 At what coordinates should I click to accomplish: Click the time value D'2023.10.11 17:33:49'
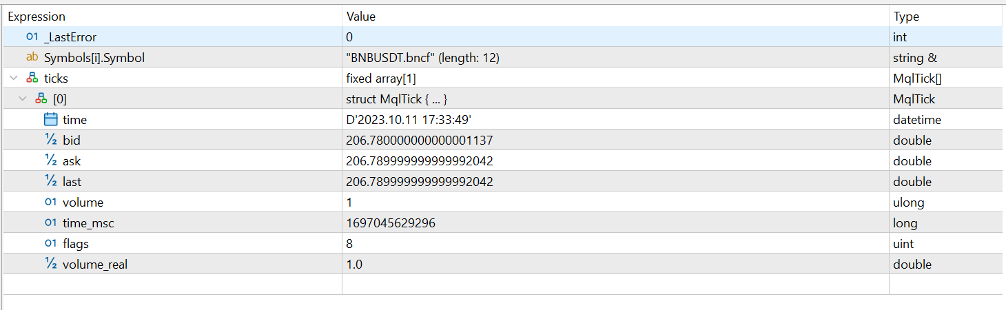point(409,120)
